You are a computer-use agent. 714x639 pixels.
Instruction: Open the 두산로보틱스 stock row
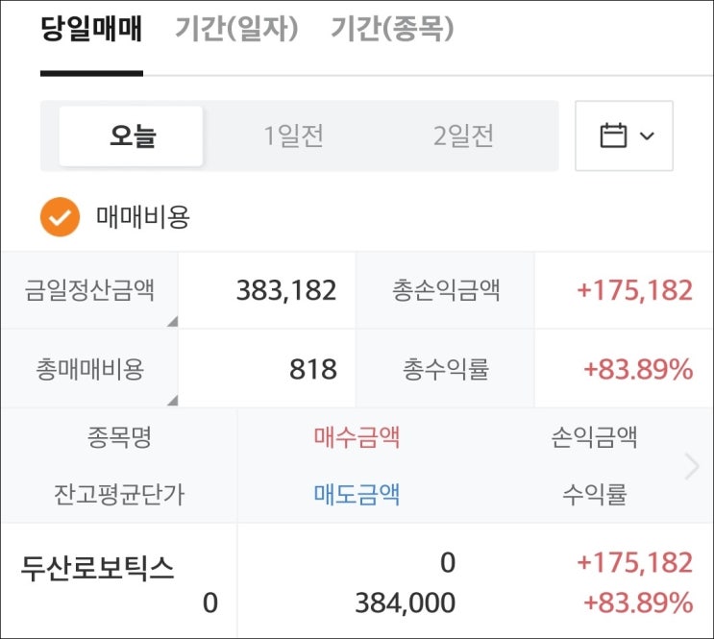coord(98,568)
